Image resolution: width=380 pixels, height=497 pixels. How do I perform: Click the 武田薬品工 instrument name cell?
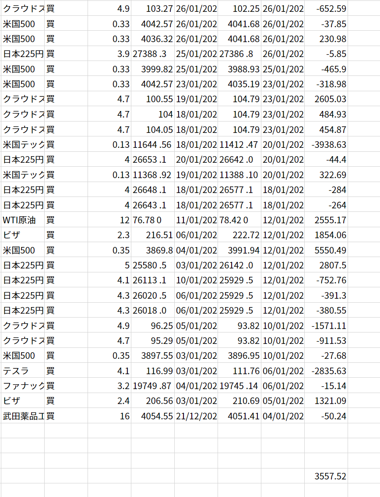coord(22,416)
